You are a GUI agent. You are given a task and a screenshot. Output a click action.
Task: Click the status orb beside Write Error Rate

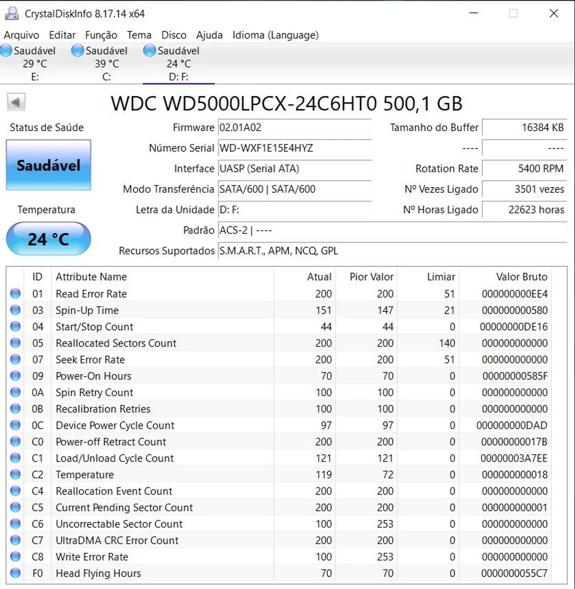coord(15,557)
